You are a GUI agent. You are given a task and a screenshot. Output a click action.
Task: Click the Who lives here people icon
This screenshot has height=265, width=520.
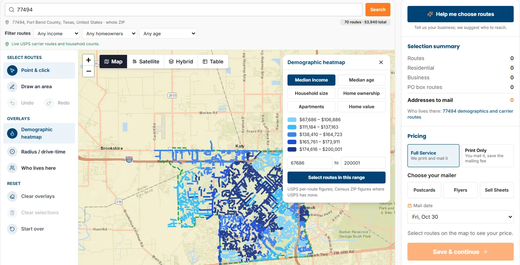pos(12,168)
